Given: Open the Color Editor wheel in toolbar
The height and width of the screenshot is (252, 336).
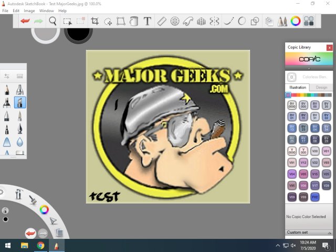Looking at the screenshot, I should (x=296, y=21).
